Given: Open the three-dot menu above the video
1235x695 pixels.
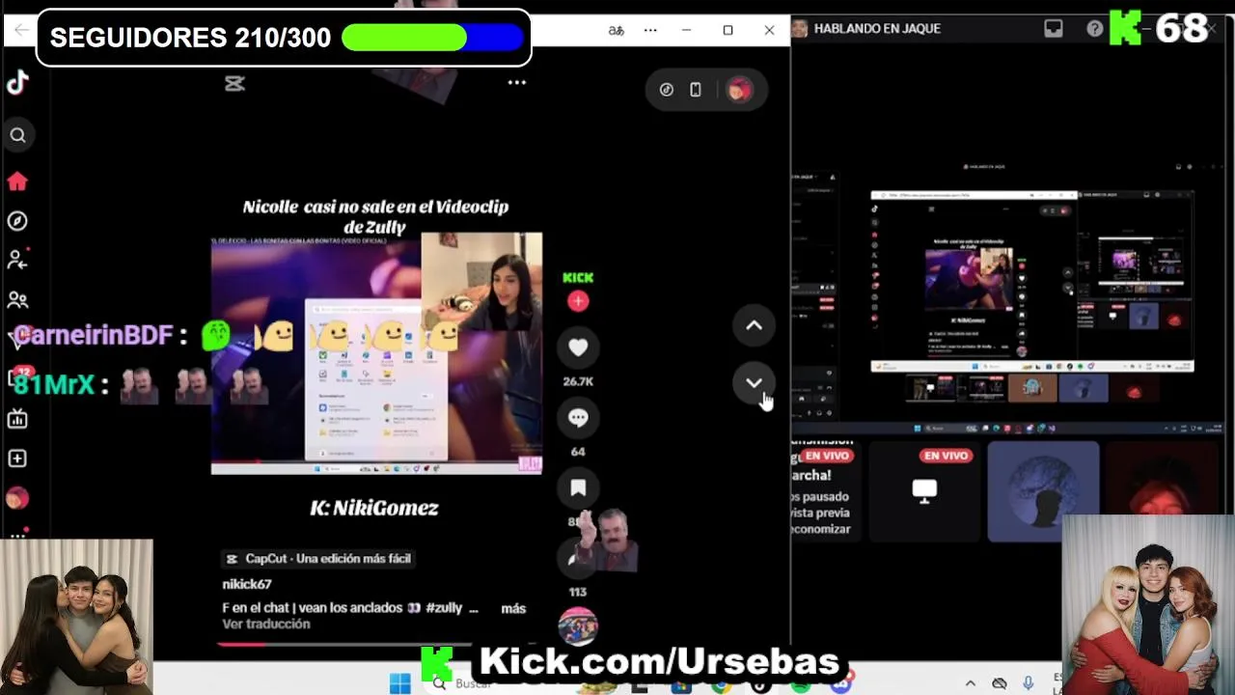Looking at the screenshot, I should (x=517, y=82).
